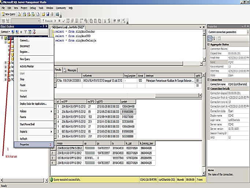Click the results pane vertical scrollbar down arrow

[204, 173]
